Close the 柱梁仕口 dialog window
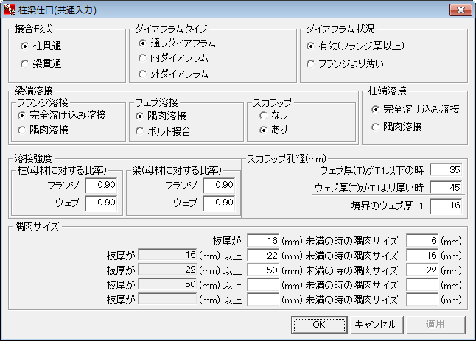This screenshot has height=341, width=476. tap(461, 10)
